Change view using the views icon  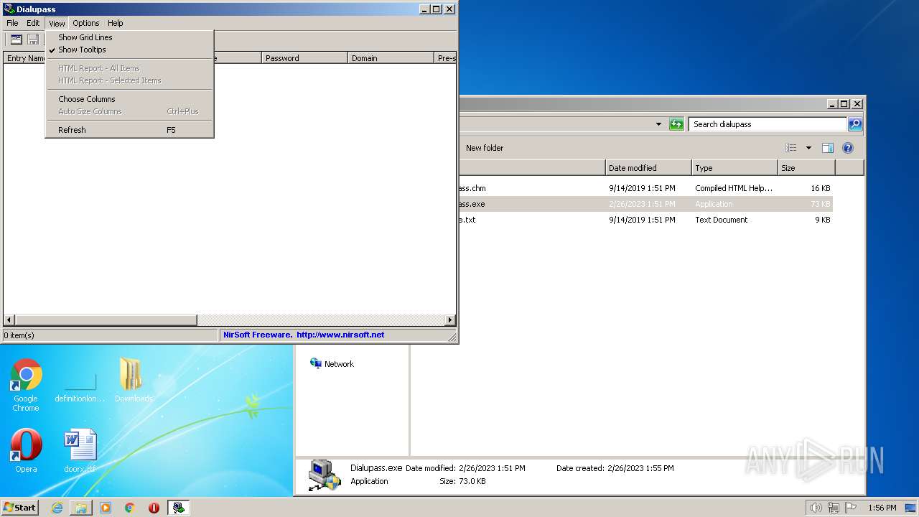click(791, 148)
